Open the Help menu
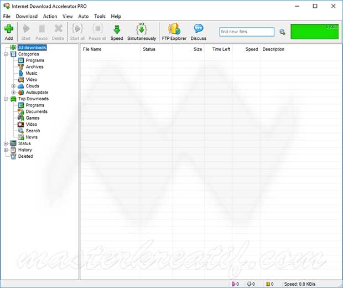Viewport: 343px width, 288px height. pyautogui.click(x=116, y=16)
